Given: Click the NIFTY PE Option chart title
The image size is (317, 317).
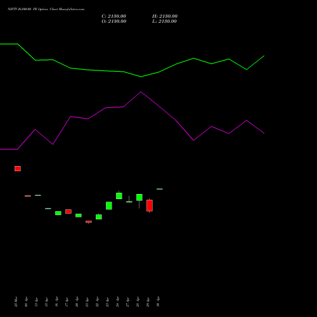Looking at the screenshot, I should point(46,9).
